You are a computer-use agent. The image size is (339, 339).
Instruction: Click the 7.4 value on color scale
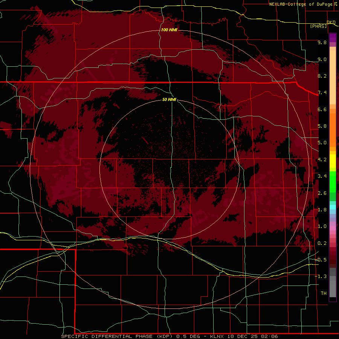(x=322, y=93)
